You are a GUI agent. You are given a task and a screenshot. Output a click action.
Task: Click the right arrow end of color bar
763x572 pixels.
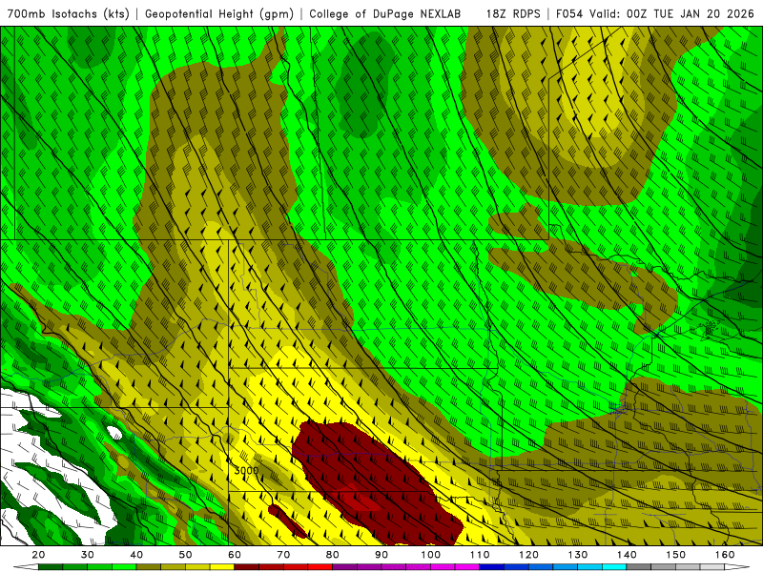pos(737,566)
